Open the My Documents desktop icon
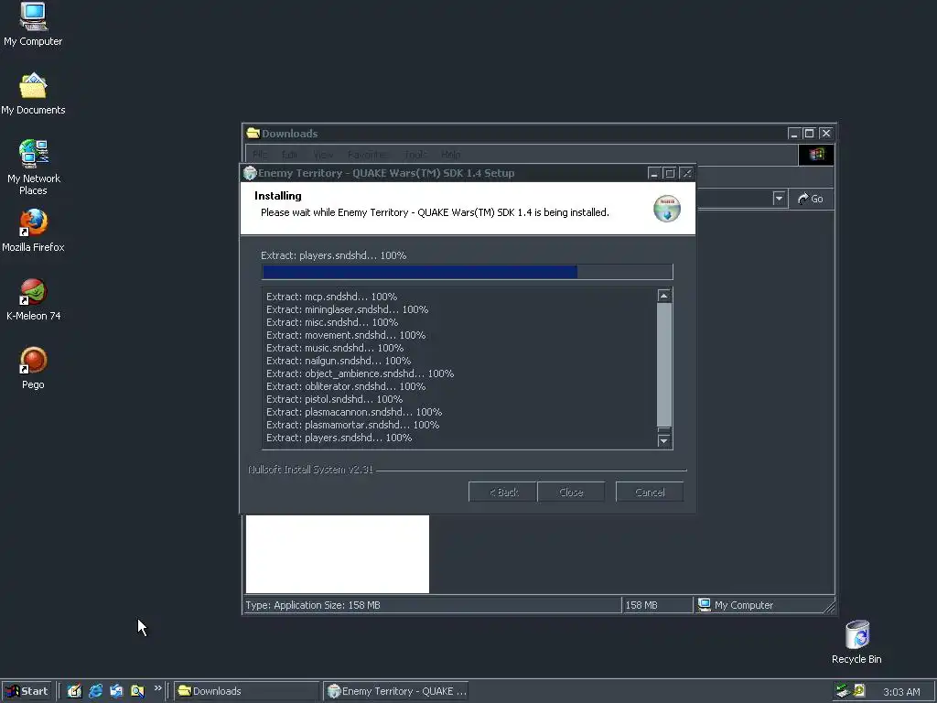Screen dimensions: 937x703 click(33, 94)
